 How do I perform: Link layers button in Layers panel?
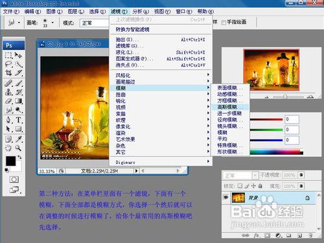(x=246, y=235)
